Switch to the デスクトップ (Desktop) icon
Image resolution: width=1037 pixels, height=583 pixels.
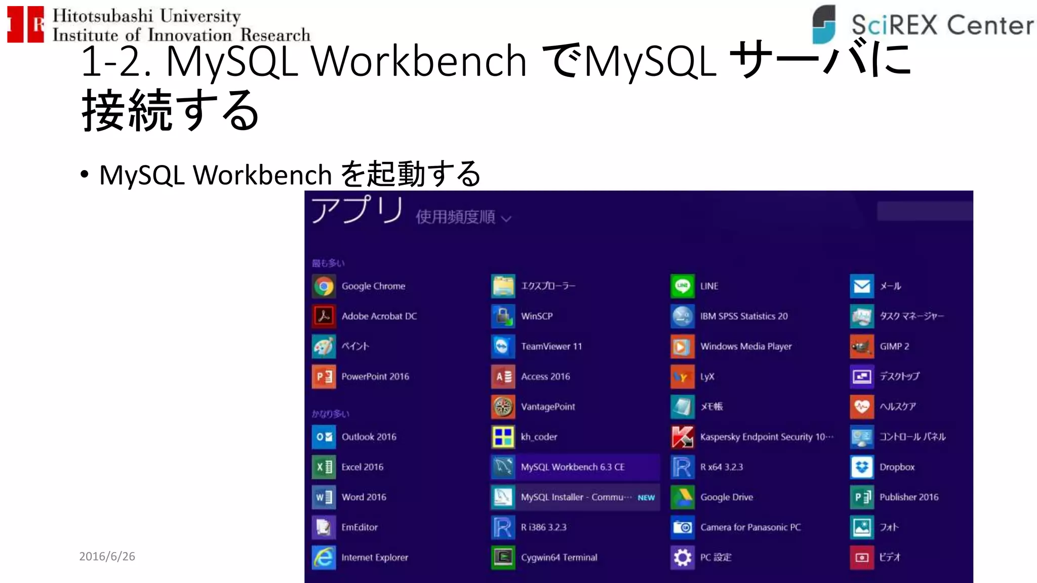[862, 377]
